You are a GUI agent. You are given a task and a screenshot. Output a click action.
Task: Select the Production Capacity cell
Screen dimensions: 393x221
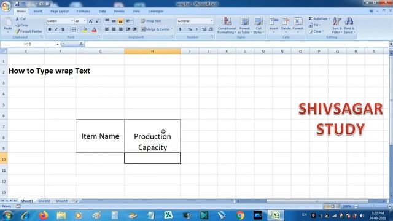pos(152,136)
